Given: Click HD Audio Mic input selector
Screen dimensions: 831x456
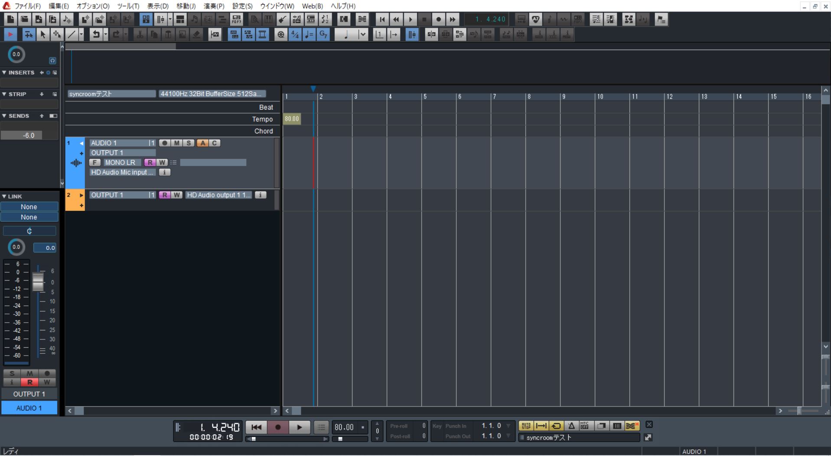Looking at the screenshot, I should pyautogui.click(x=122, y=172).
